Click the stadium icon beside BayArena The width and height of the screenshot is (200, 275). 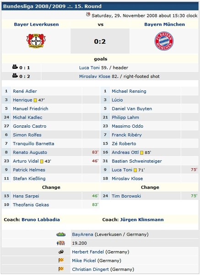tap(61, 234)
